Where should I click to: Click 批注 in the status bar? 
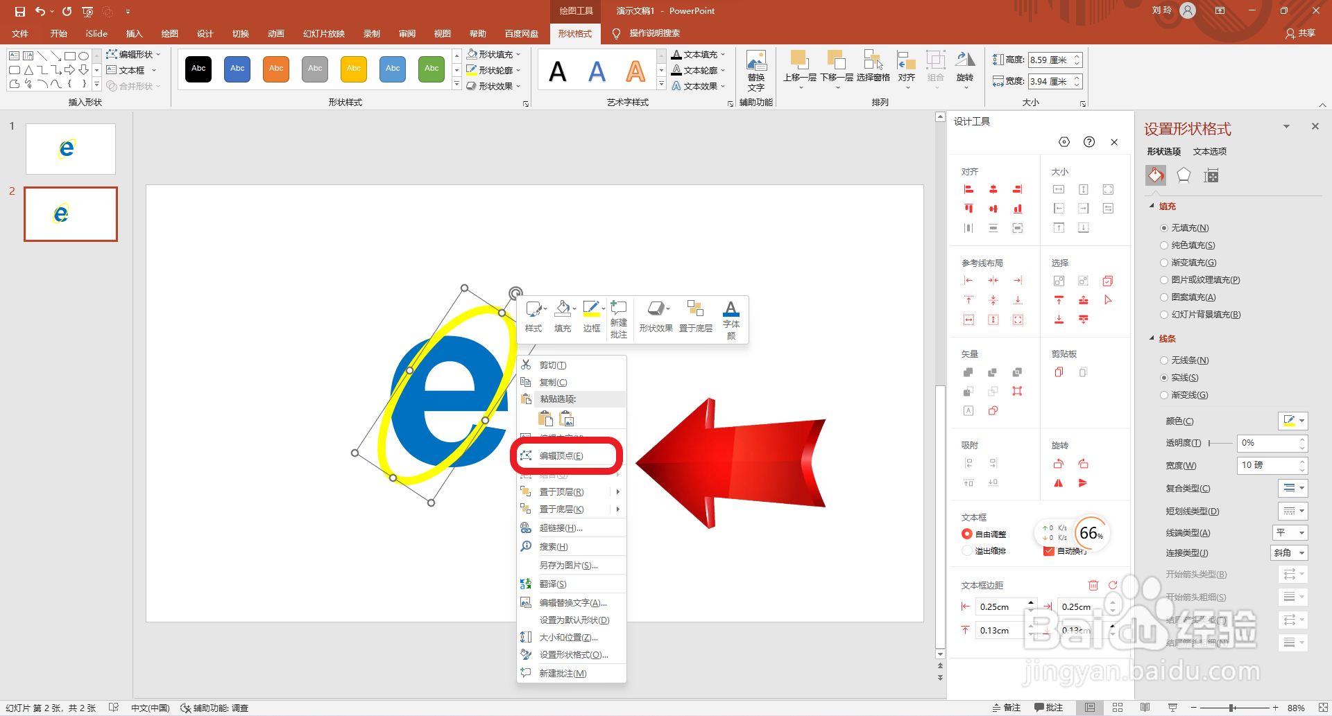[1049, 708]
